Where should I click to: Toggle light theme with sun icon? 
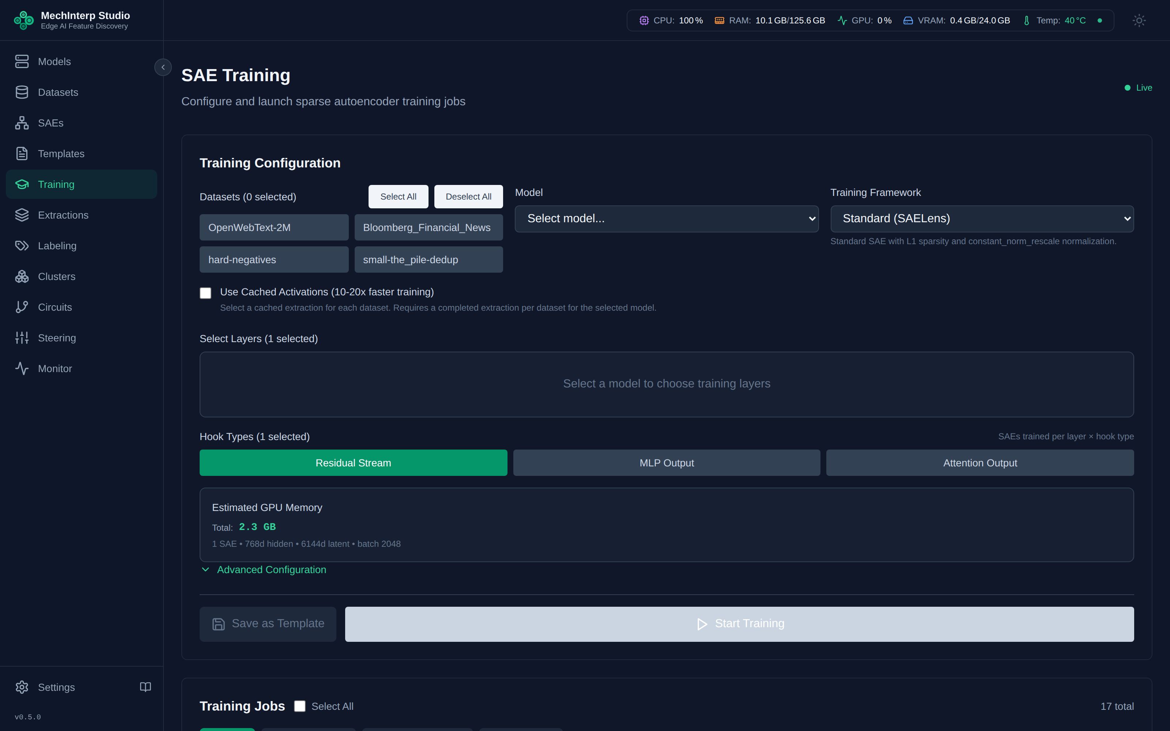point(1139,20)
